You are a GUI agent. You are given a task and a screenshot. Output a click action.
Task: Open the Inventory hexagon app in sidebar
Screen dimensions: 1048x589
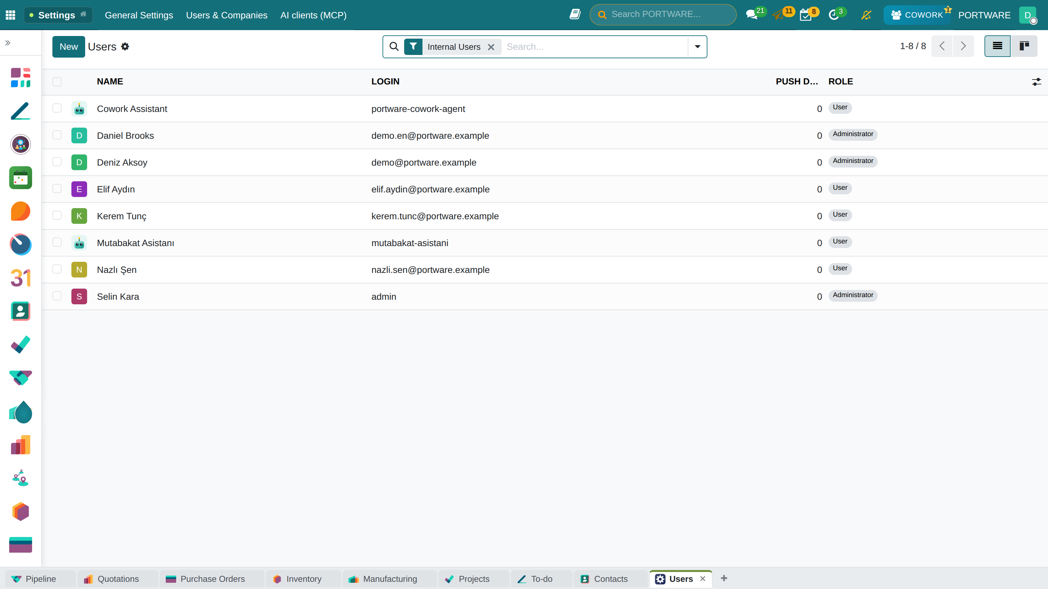[21, 512]
